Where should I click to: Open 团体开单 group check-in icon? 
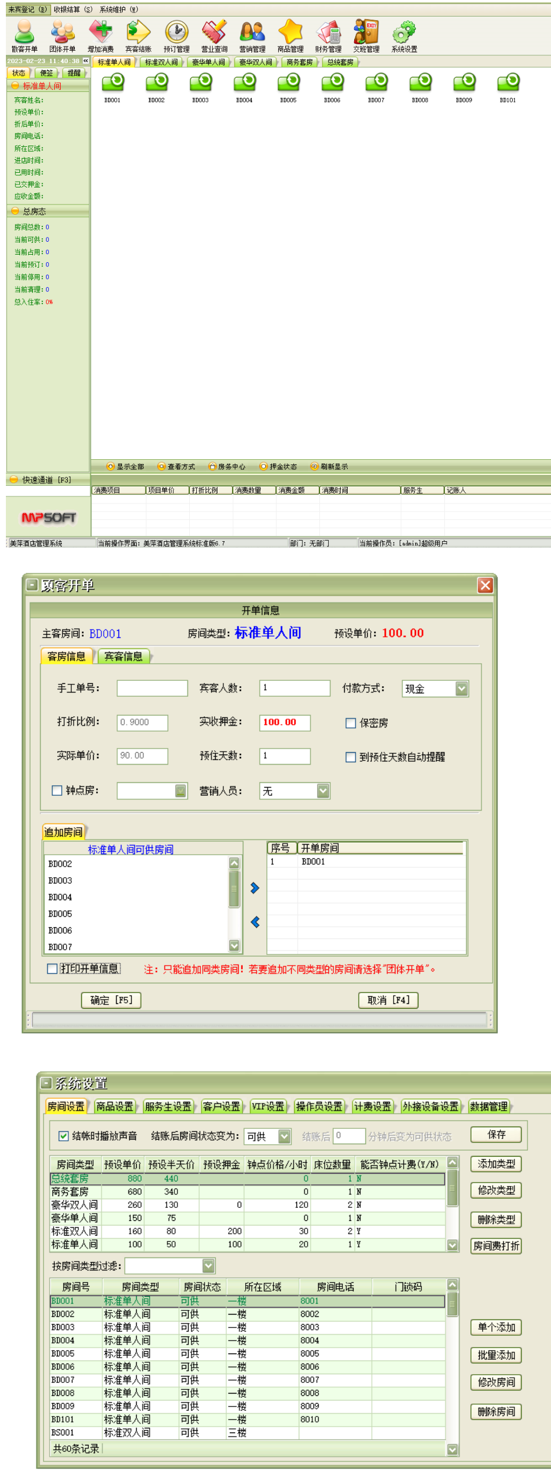click(62, 32)
